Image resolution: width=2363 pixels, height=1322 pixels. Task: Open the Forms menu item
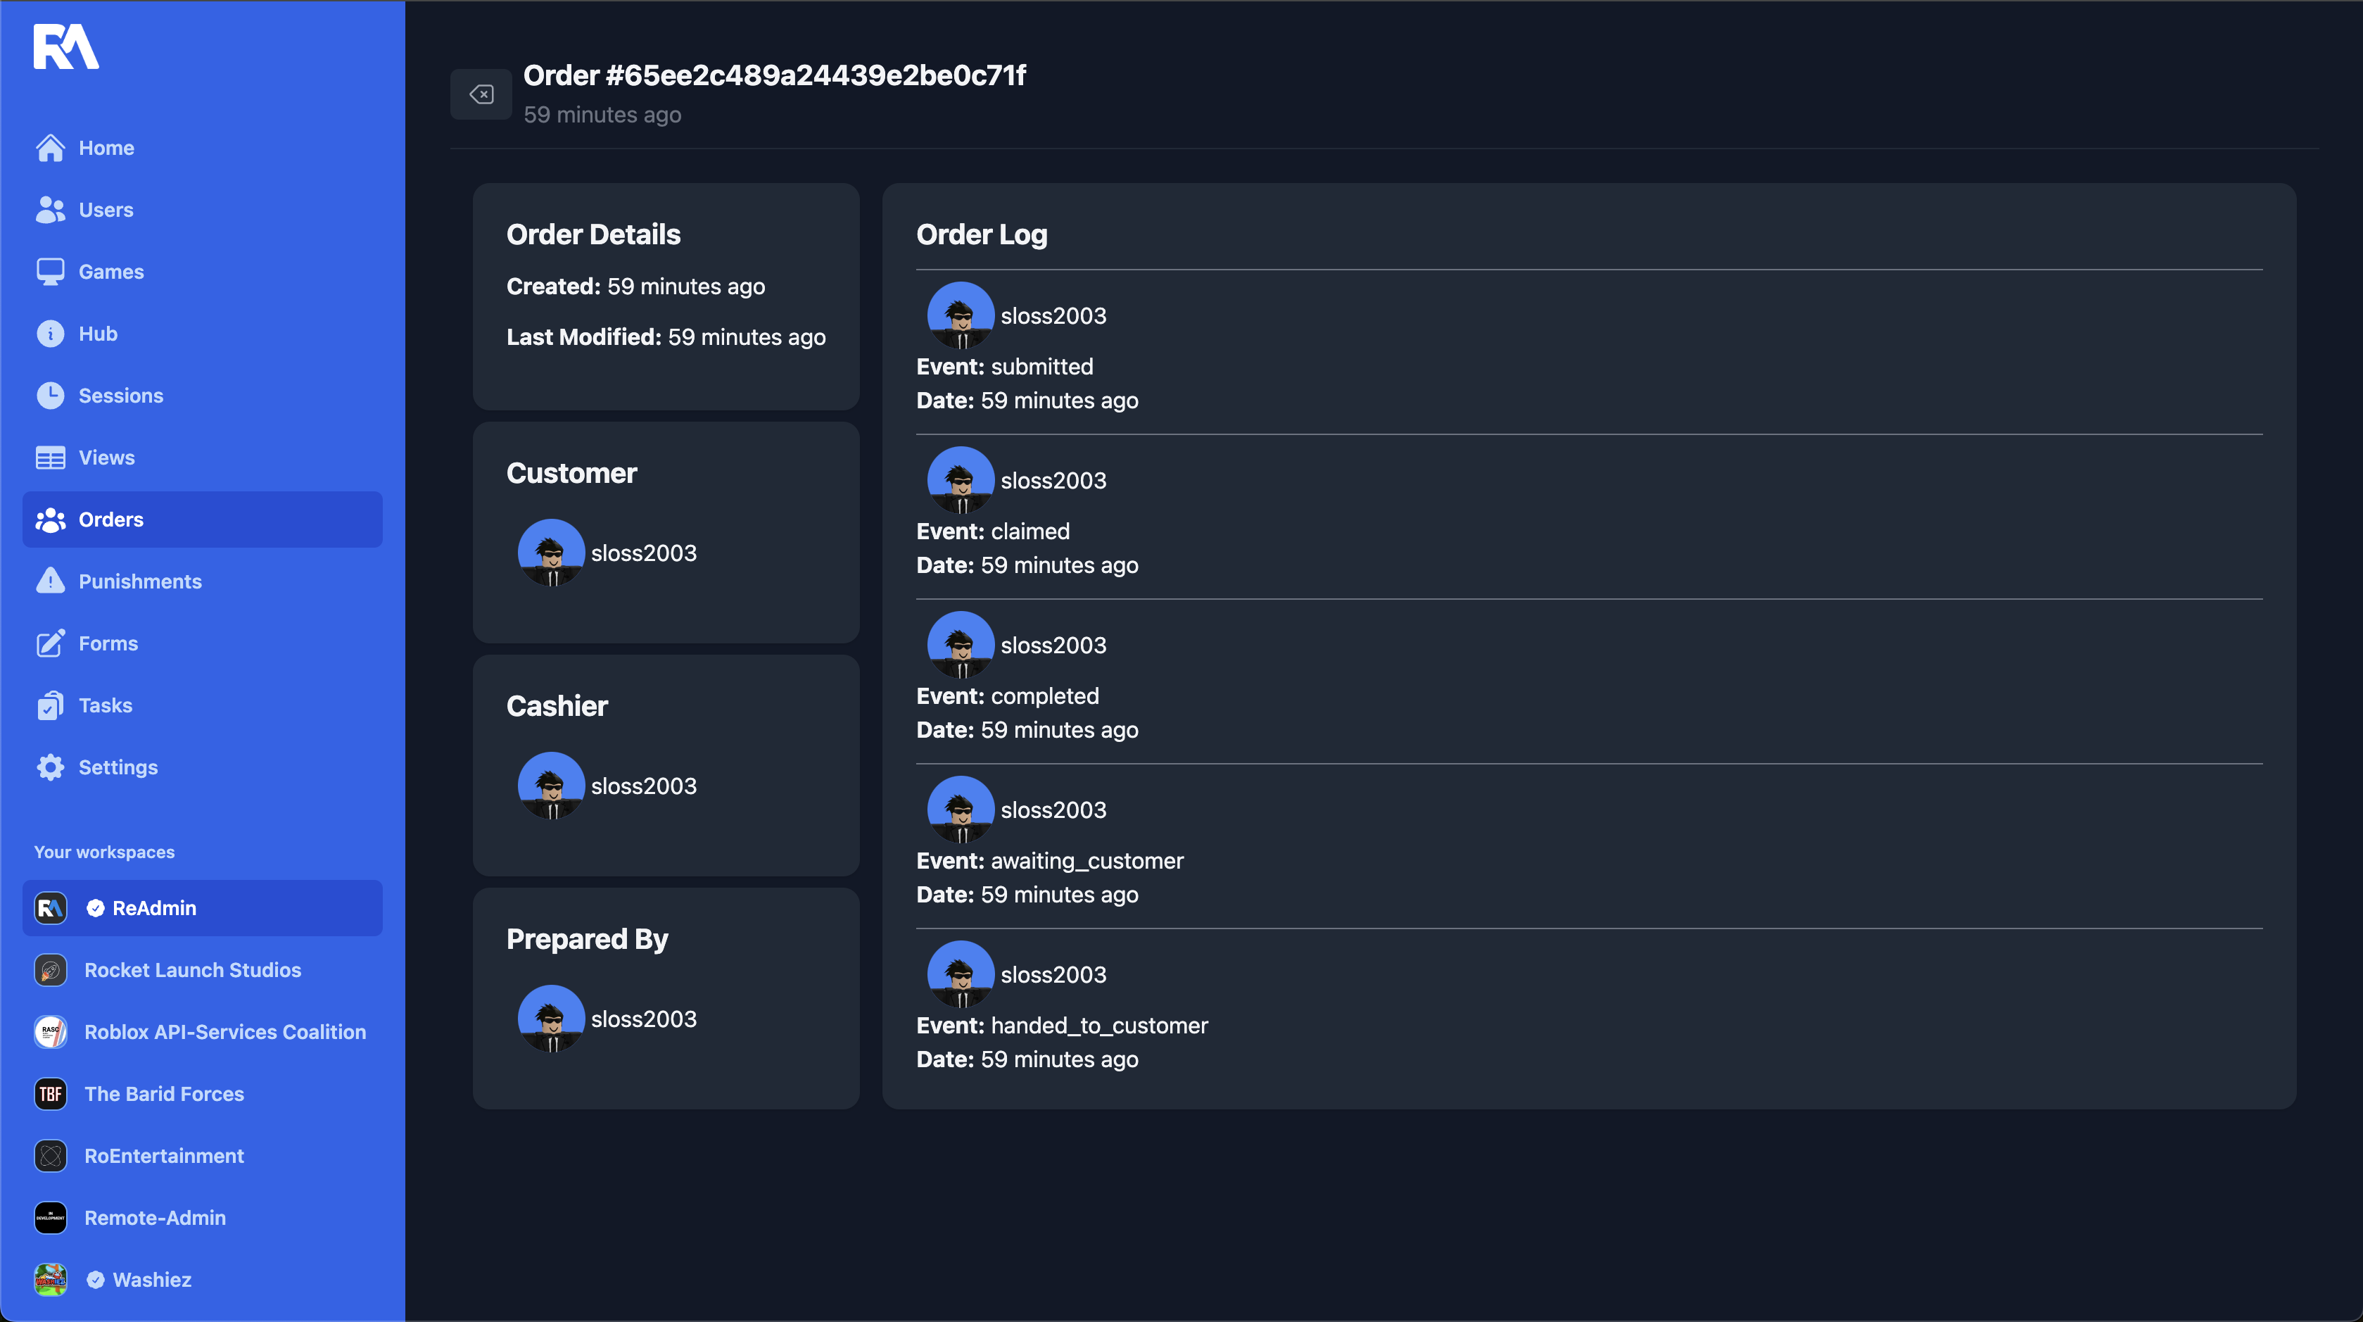pyautogui.click(x=108, y=643)
